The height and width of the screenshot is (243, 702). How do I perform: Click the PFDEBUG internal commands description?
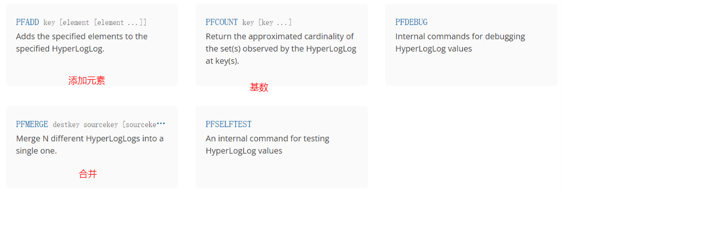pyautogui.click(x=460, y=43)
